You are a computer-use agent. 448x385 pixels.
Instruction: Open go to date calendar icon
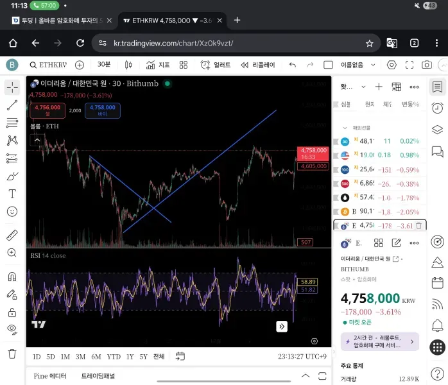pos(180,356)
